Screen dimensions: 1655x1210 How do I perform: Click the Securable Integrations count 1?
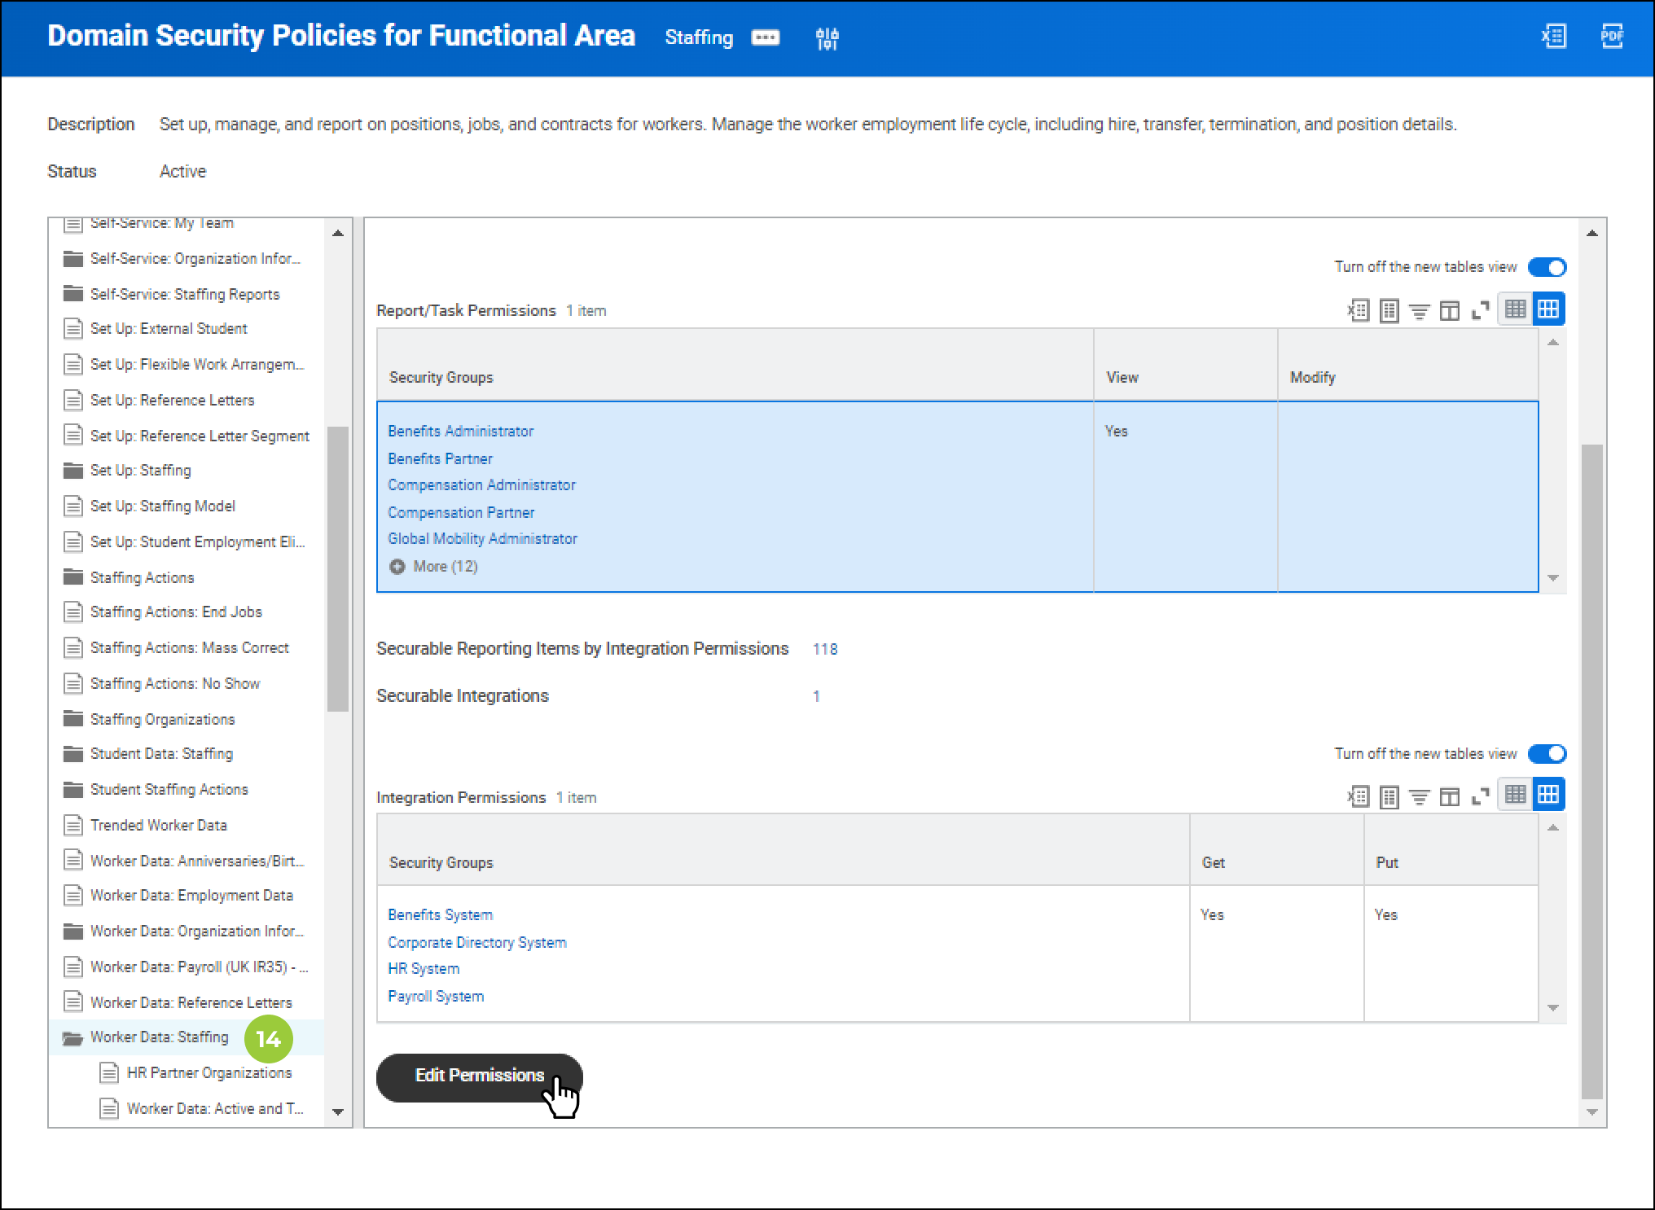[816, 696]
